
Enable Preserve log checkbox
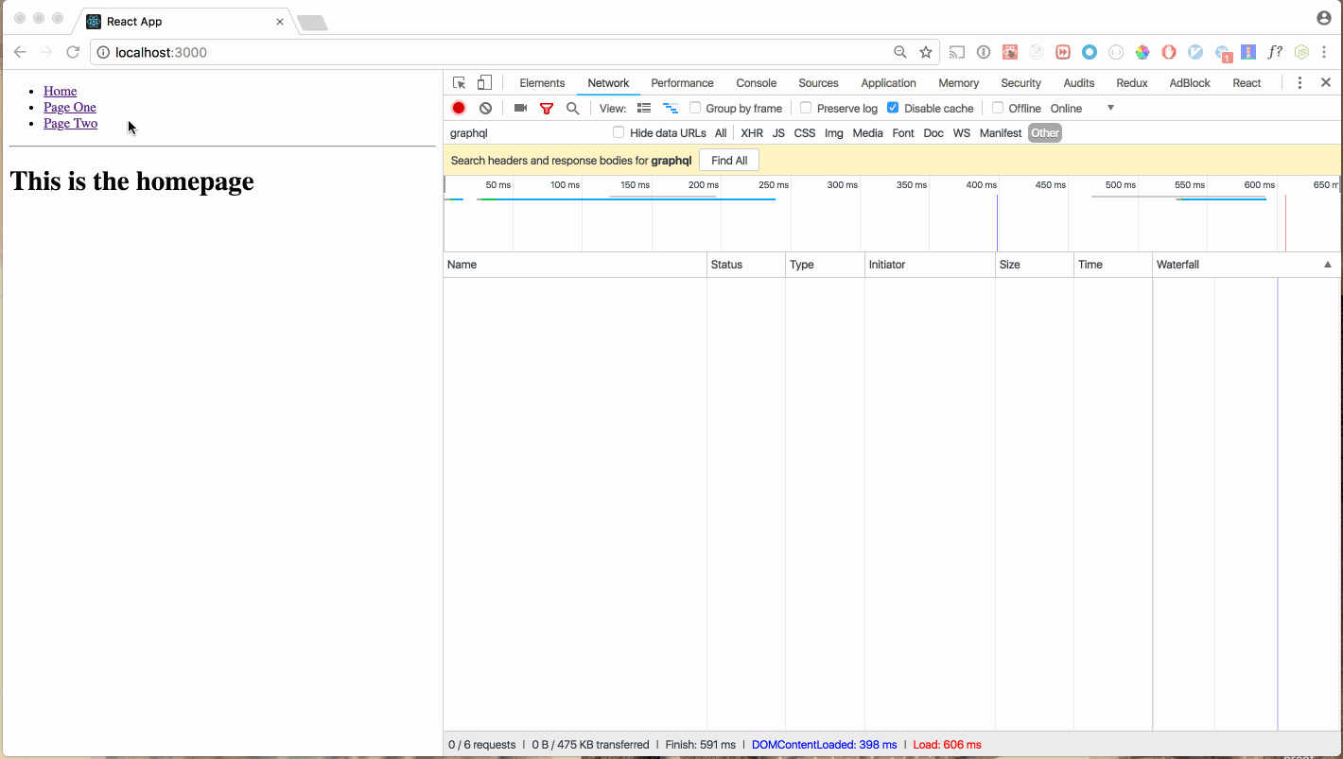tap(806, 108)
